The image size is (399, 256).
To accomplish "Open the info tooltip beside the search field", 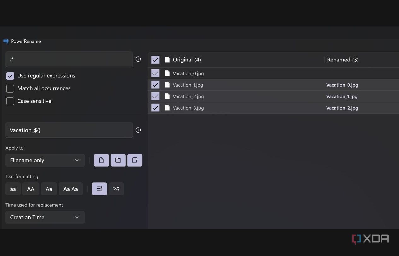I will click(138, 59).
